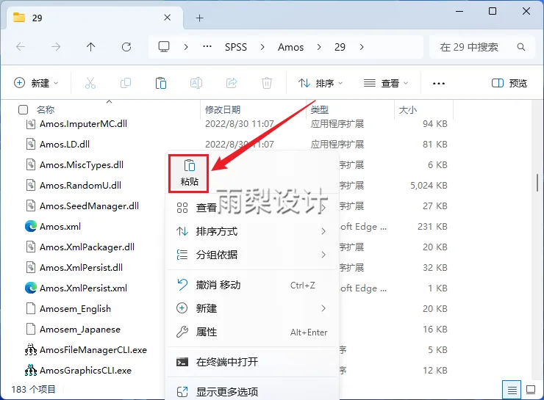The width and height of the screenshot is (544, 400).
Task: Select 属性 in context menu
Action: (252, 332)
